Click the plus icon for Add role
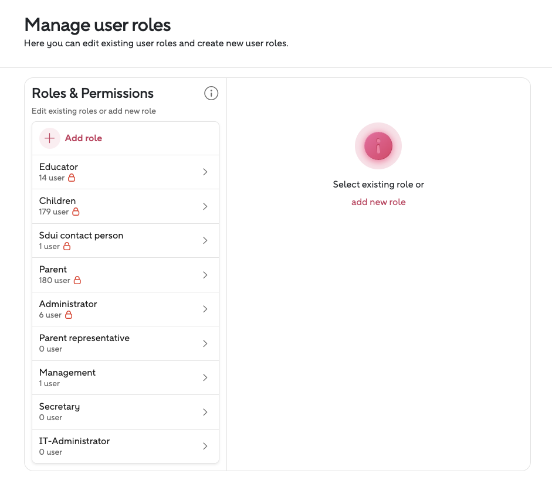This screenshot has height=494, width=552. pyautogui.click(x=50, y=138)
